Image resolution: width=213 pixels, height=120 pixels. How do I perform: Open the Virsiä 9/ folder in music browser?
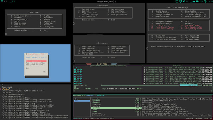[78, 83]
